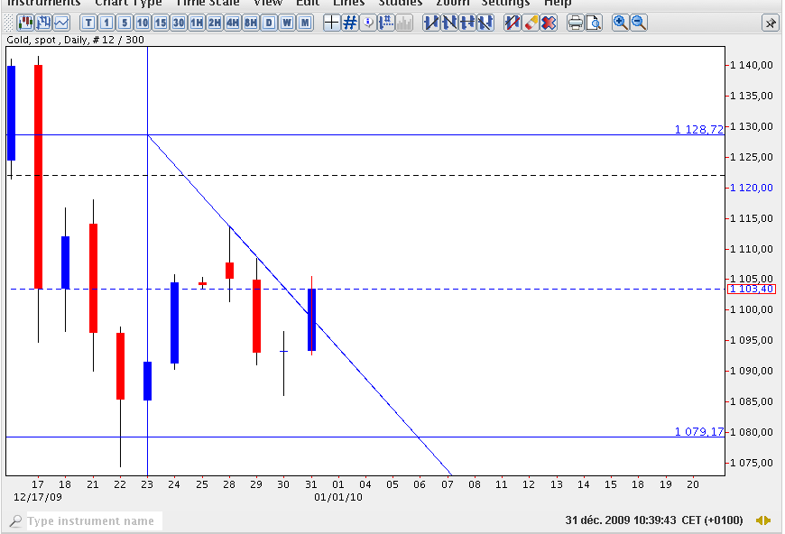
Task: Click the Type instrument name field
Action: (x=90, y=520)
